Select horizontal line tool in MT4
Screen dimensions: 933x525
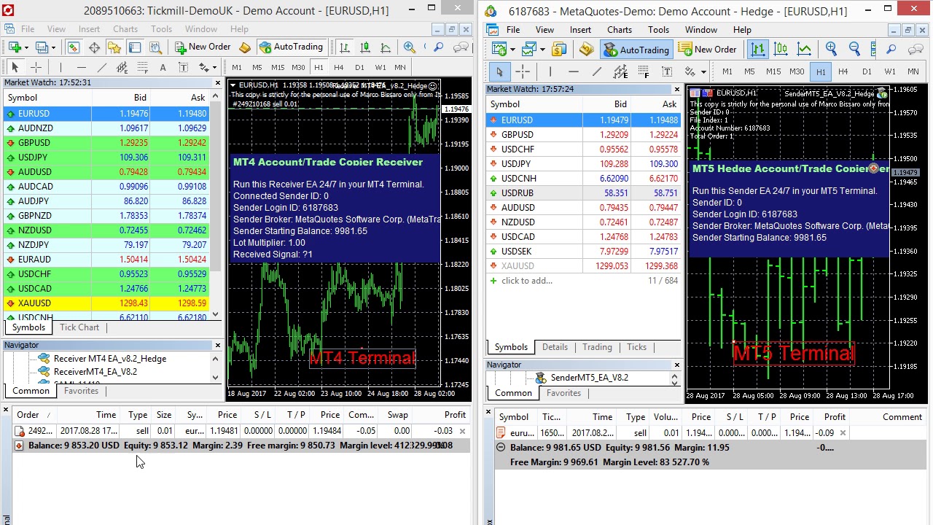[x=82, y=67]
